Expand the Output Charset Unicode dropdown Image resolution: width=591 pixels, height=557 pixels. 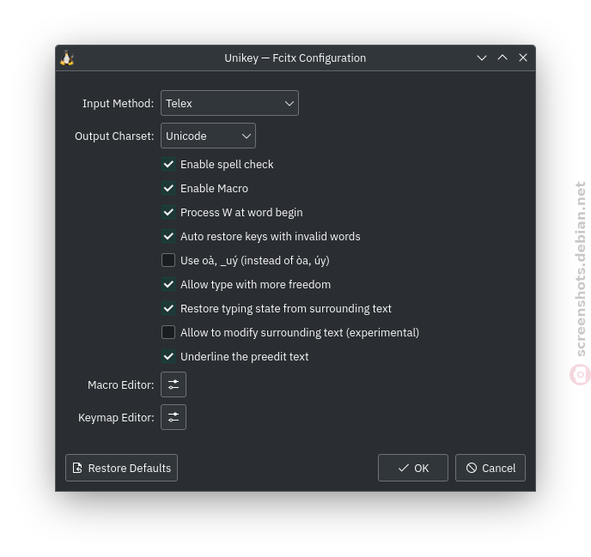[208, 136]
